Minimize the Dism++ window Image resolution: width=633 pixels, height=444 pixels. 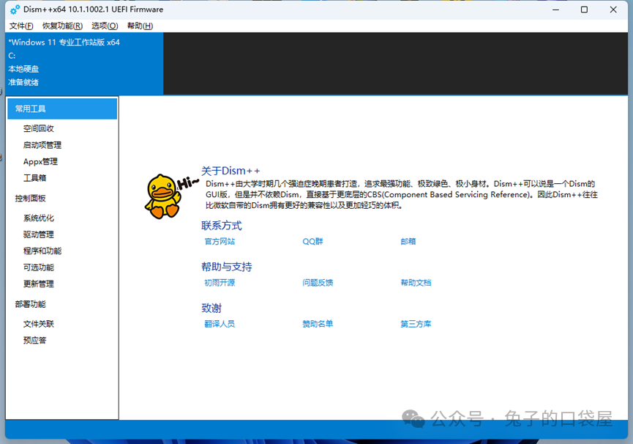556,10
